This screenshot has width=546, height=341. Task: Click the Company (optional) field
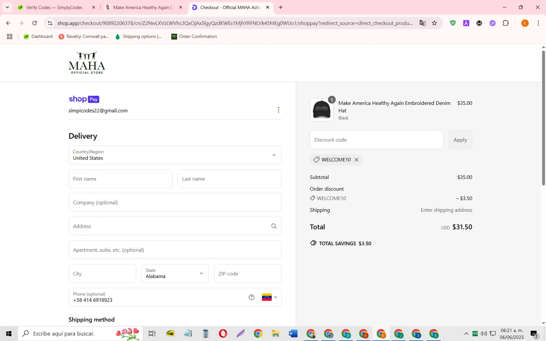tap(175, 202)
